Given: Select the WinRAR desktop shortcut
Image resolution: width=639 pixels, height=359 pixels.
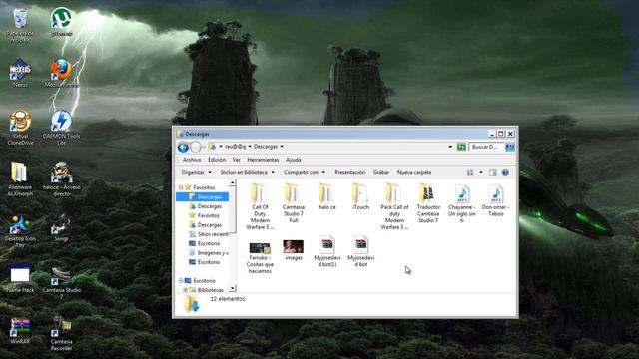Looking at the screenshot, I should 20,331.
